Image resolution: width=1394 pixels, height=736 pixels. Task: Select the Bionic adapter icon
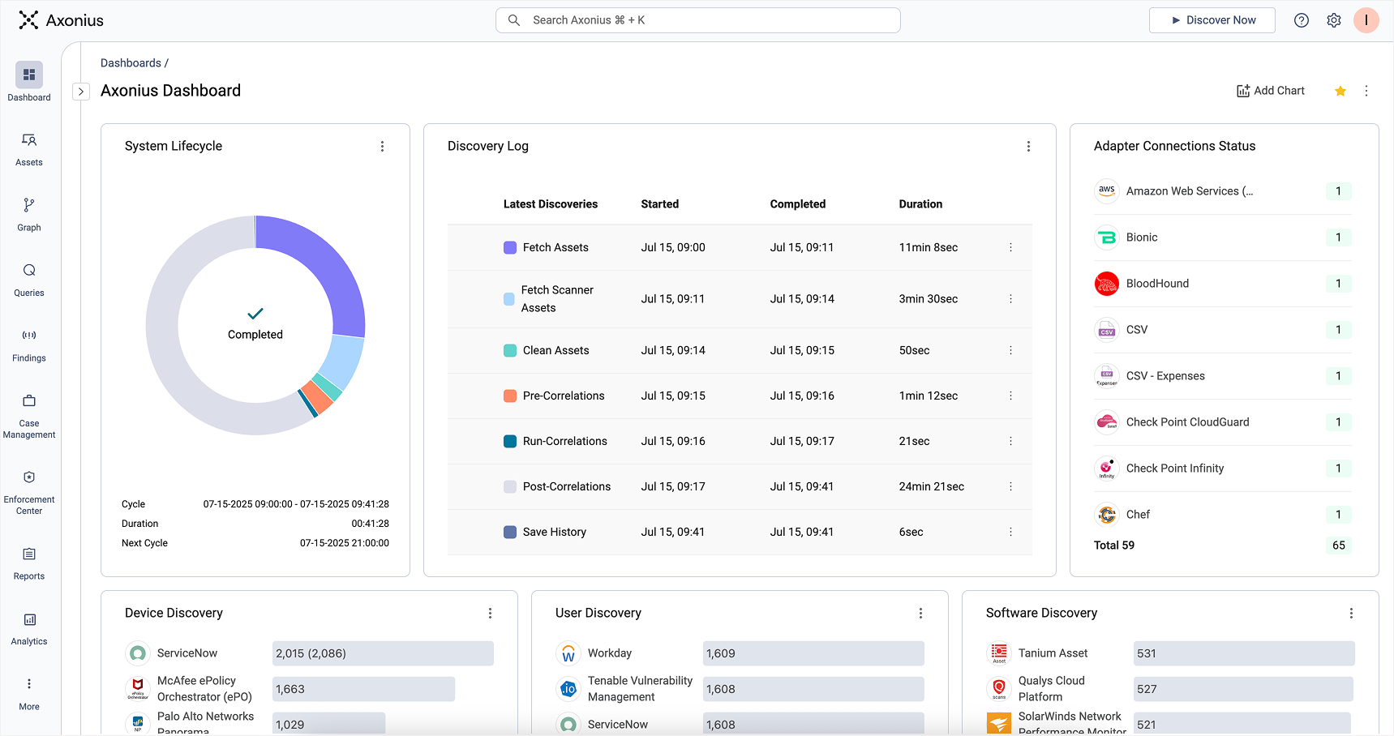tap(1107, 237)
